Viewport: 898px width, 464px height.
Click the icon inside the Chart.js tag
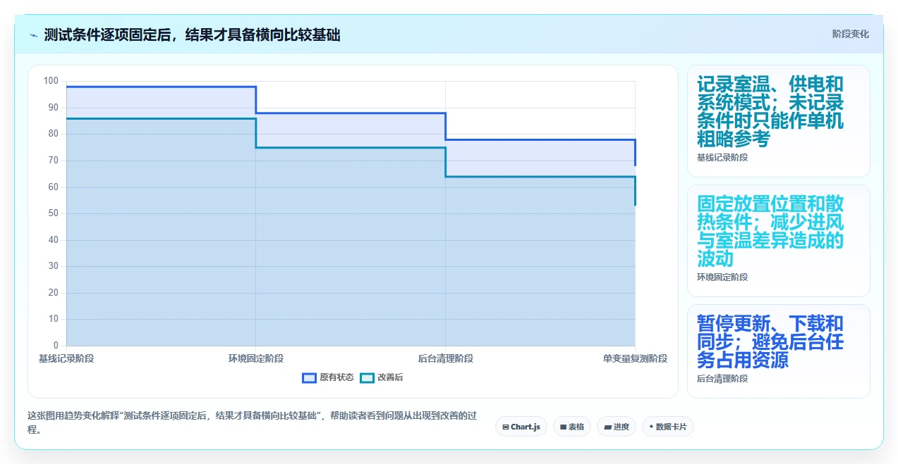pos(506,427)
